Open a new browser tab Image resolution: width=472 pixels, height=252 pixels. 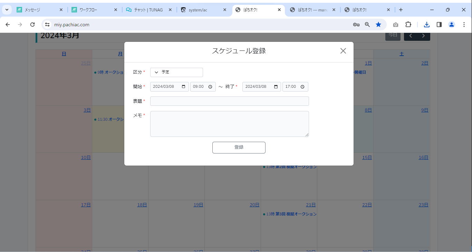click(401, 10)
